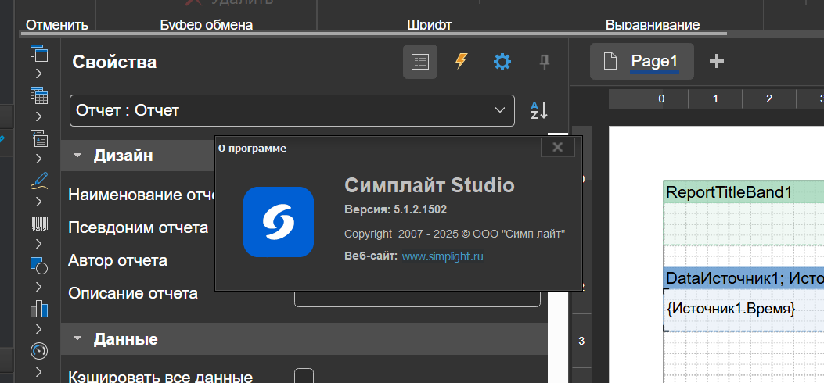
Task: Open properties settings gear
Action: click(502, 62)
